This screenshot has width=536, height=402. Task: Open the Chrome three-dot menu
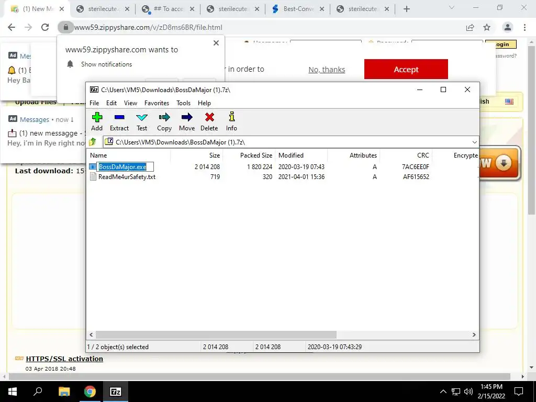[524, 27]
